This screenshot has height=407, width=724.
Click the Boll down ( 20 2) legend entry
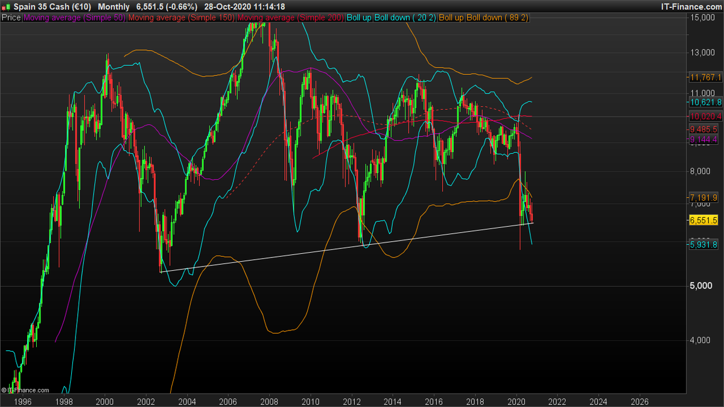pyautogui.click(x=405, y=18)
